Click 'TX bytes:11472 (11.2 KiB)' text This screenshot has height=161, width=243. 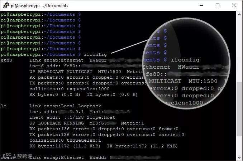[142, 146]
